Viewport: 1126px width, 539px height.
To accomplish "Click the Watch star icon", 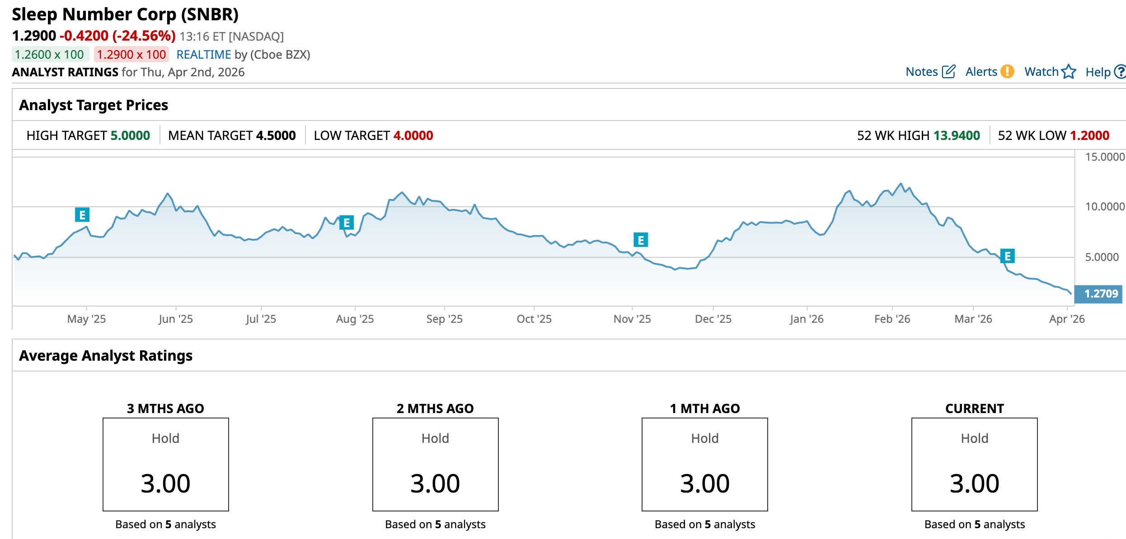I will [1069, 72].
